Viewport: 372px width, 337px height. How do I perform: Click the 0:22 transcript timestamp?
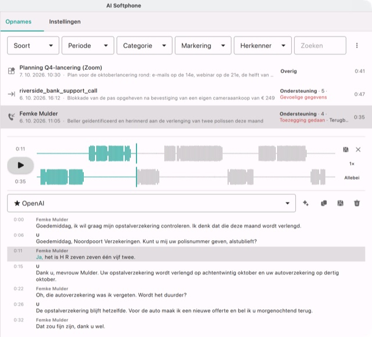point(19,289)
